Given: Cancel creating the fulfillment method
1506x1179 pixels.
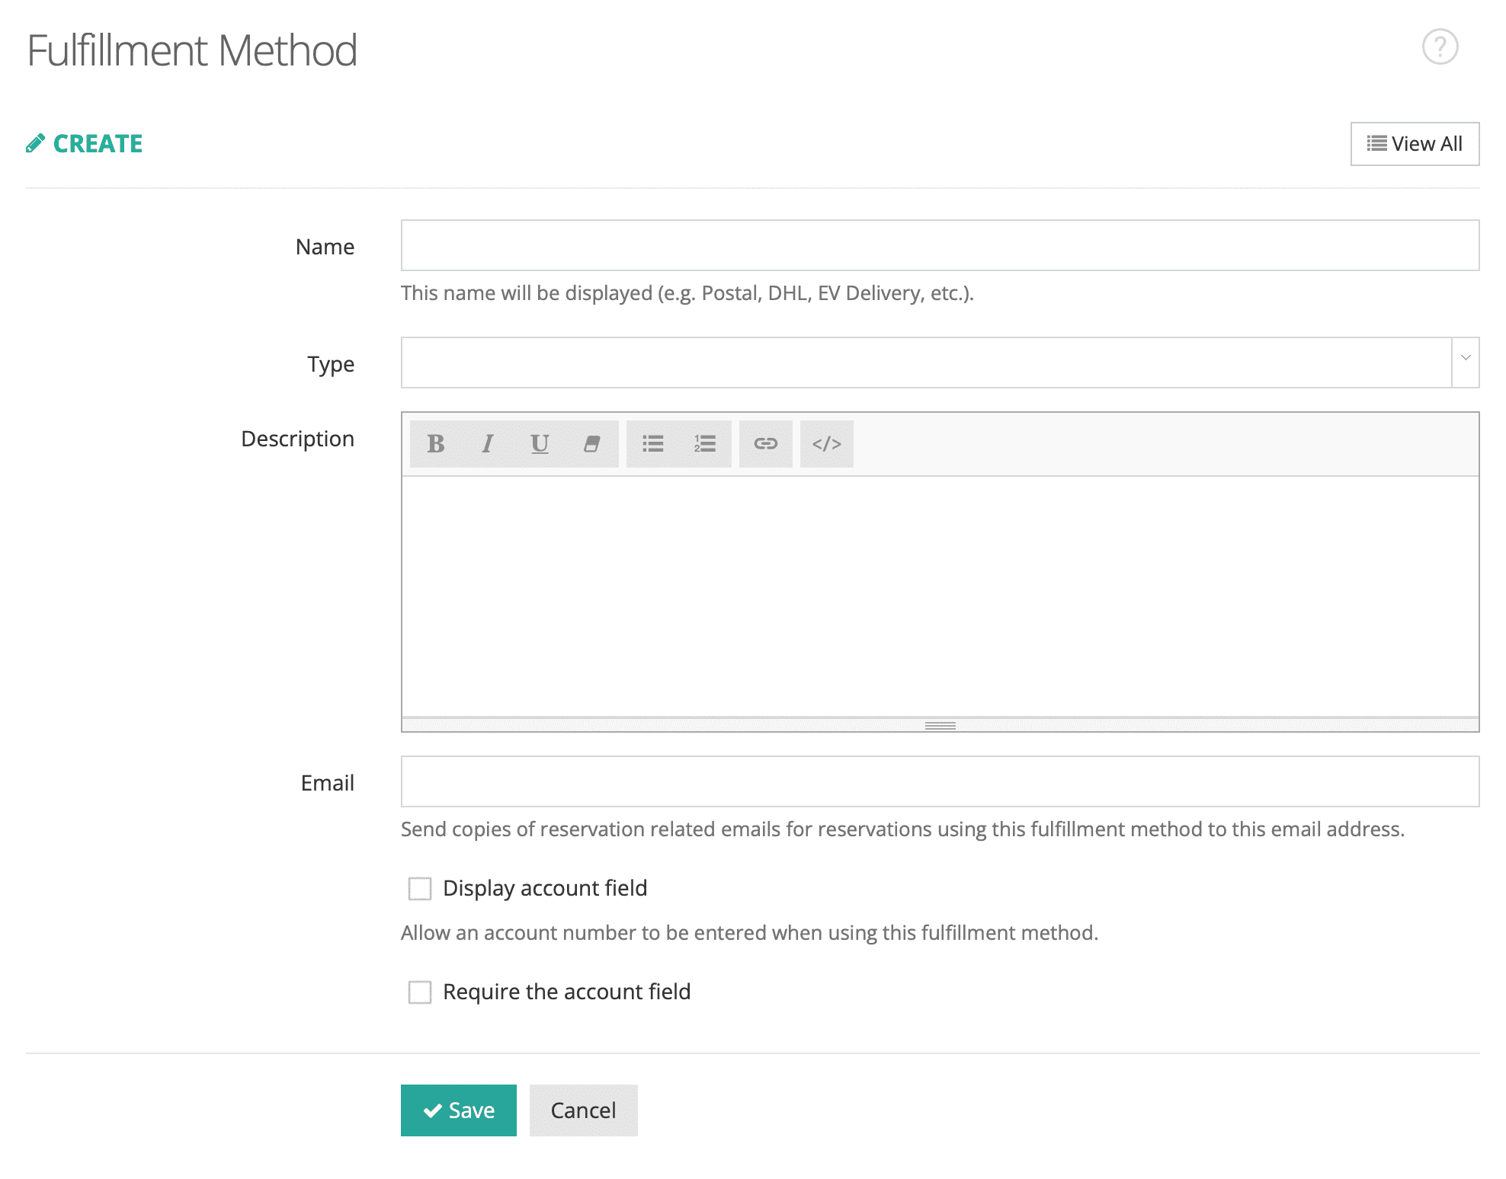Looking at the screenshot, I should tap(584, 1110).
